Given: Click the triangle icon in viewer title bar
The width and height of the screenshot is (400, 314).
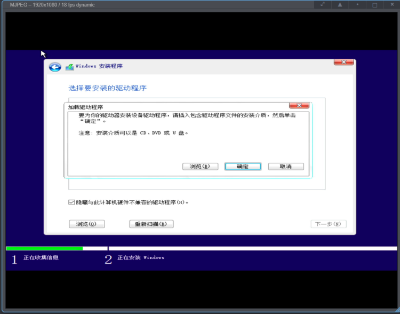Looking at the screenshot, I should (340, 5).
